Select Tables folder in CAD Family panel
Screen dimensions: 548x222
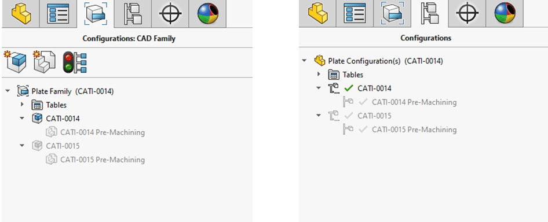[56, 105]
